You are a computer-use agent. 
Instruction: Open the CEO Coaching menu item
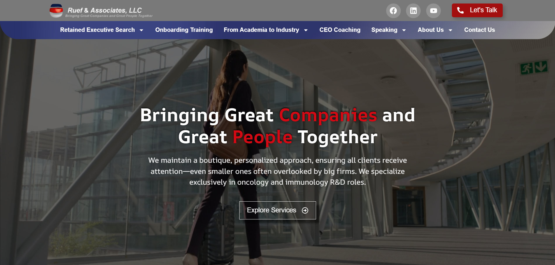(340, 30)
